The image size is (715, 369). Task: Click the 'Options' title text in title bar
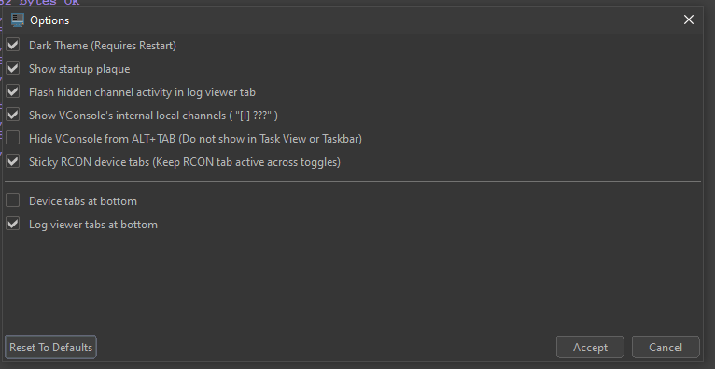pos(49,20)
